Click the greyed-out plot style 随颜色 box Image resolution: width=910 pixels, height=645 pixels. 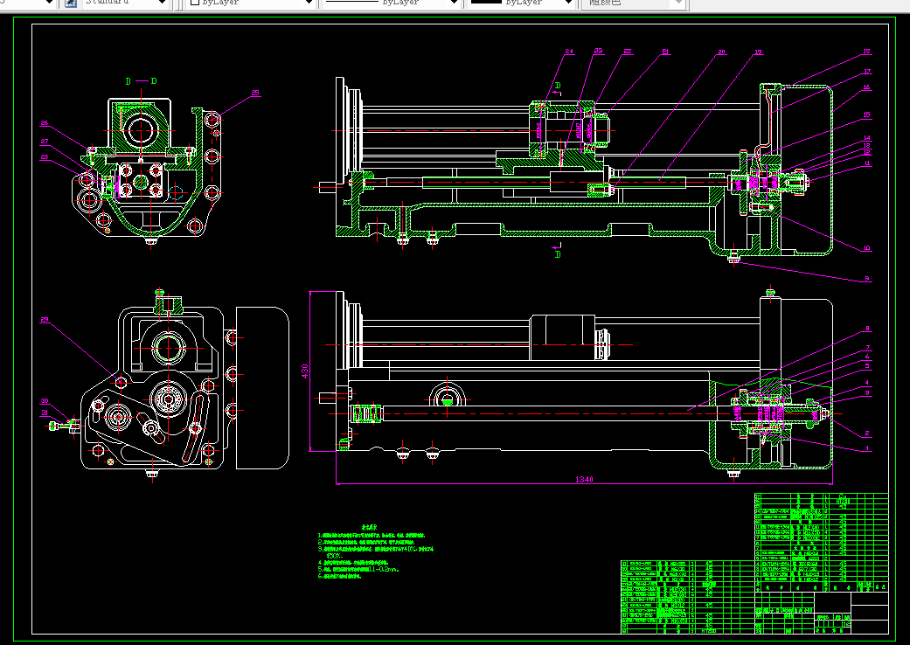[632, 3]
